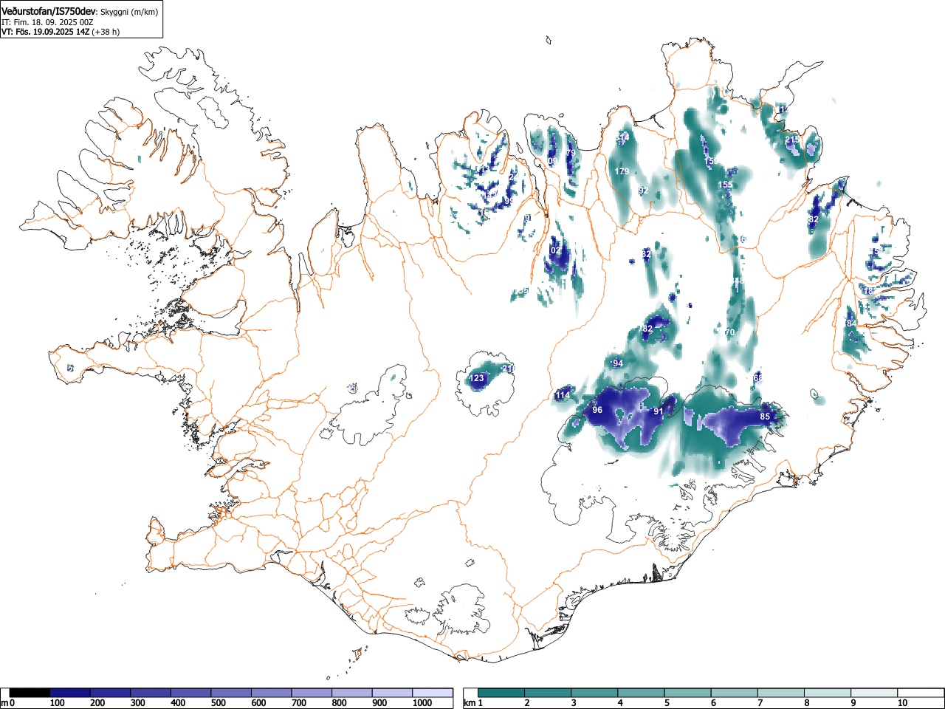Select the 200–300 m legend color segment
Screen dimensions: 945x709
[111, 693]
